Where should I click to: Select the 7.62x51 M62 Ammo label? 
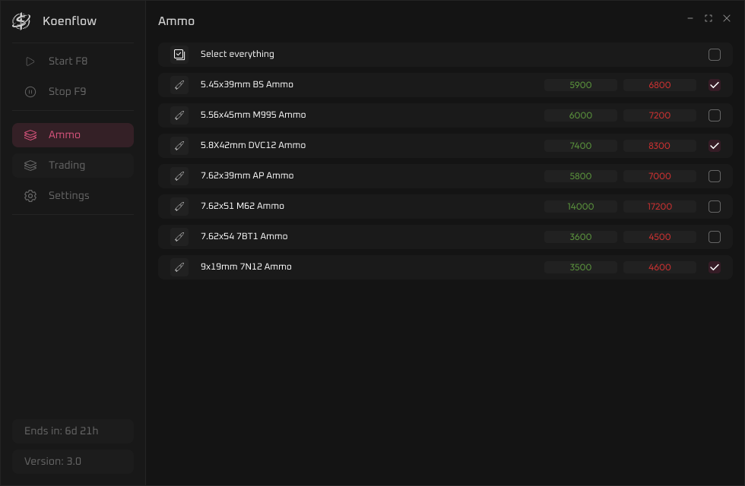pyautogui.click(x=243, y=206)
